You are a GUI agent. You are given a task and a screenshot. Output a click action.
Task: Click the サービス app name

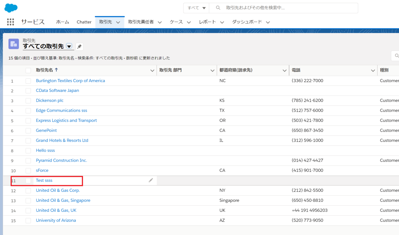pos(33,22)
